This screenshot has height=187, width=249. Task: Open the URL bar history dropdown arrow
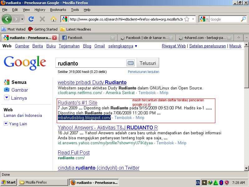coord(193,19)
